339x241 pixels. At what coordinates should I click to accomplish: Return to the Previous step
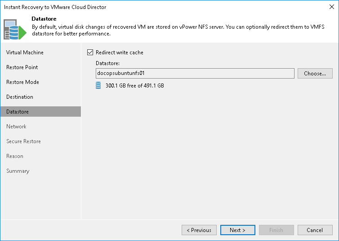pos(199,230)
